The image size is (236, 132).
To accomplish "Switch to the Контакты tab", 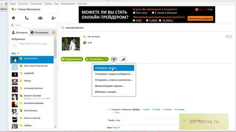I will tap(20, 33).
